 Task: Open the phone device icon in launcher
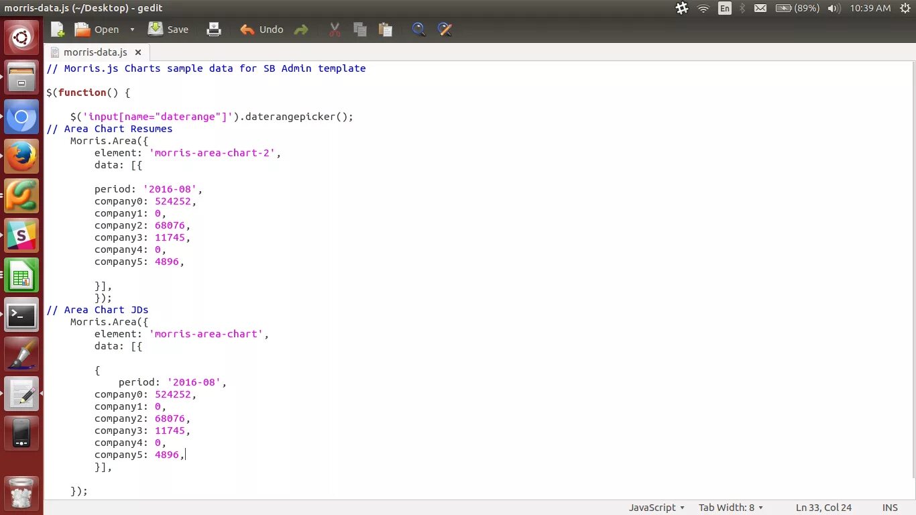tap(21, 433)
